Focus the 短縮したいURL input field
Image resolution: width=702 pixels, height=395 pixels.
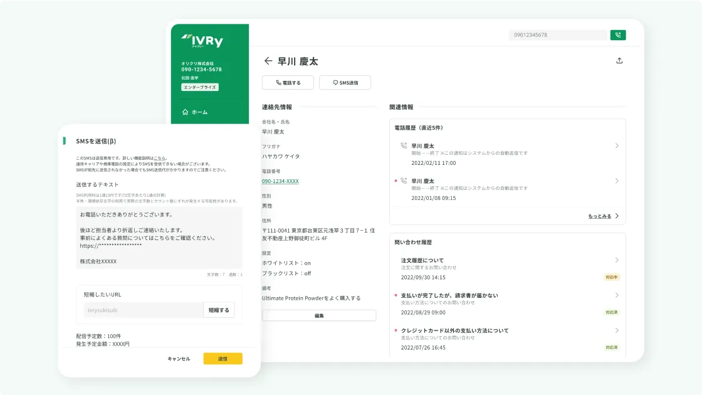pyautogui.click(x=144, y=310)
